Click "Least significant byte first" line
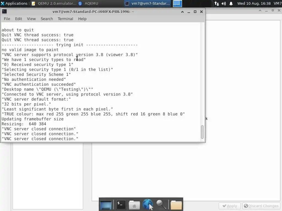This screenshot has height=211, width=282. [x=57, y=109]
